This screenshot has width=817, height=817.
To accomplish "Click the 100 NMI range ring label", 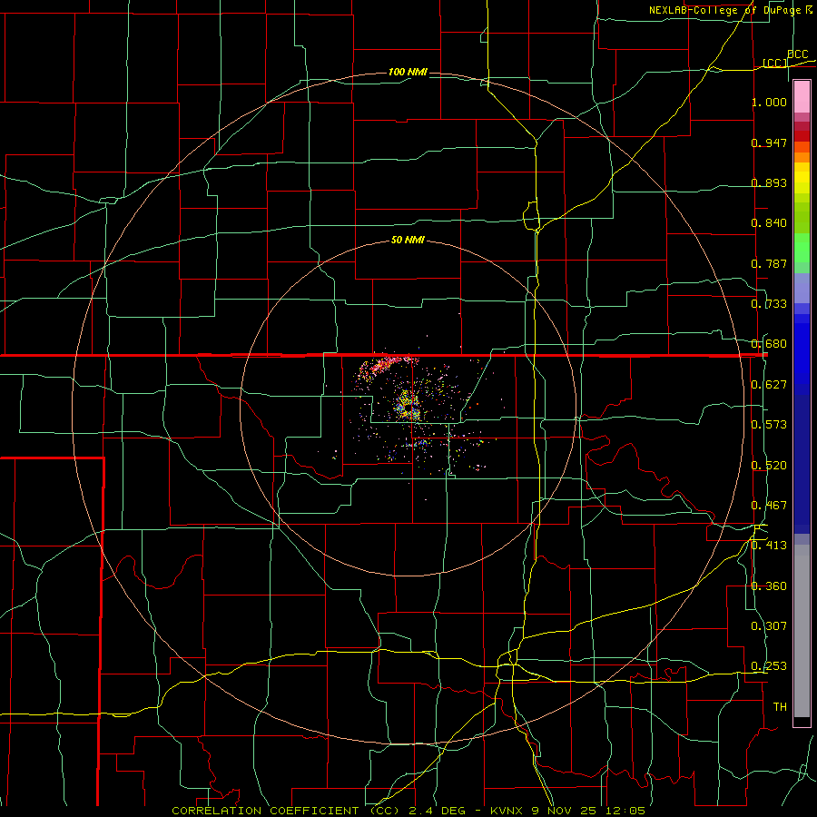I will point(408,72).
